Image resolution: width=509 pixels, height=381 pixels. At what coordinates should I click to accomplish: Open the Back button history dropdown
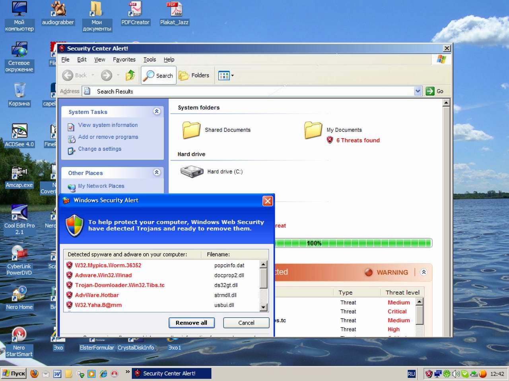93,75
